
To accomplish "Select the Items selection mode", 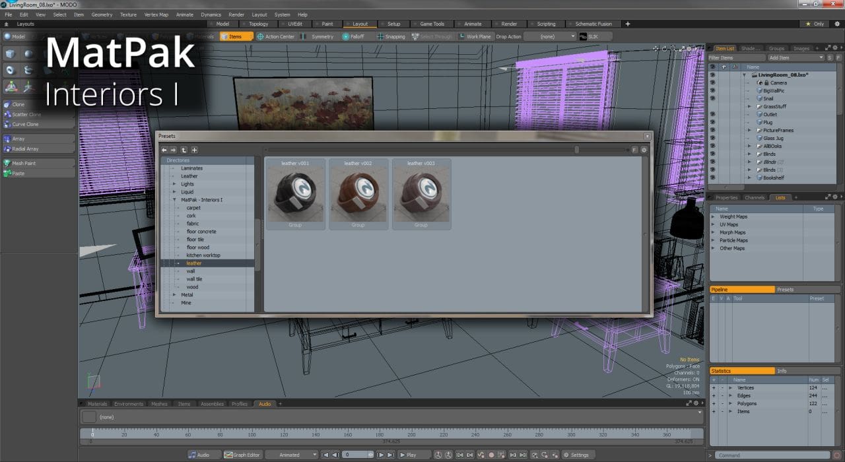I will coord(236,36).
